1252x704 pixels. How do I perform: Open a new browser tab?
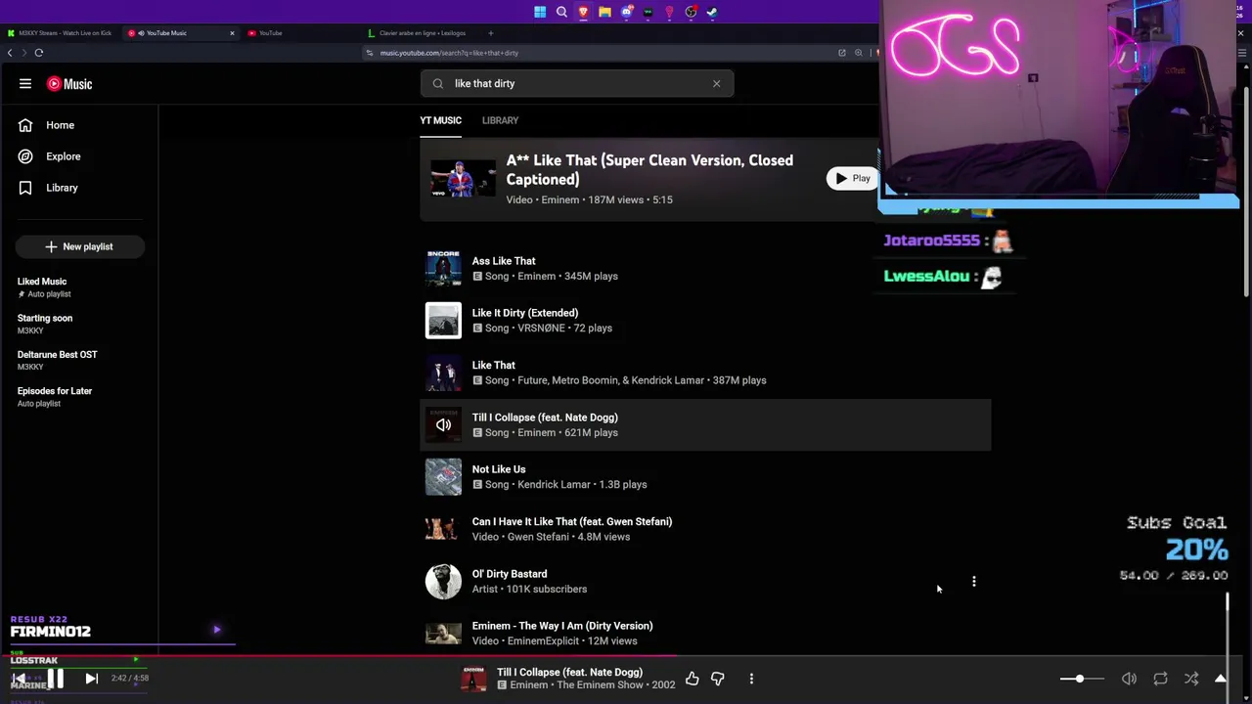tap(491, 33)
